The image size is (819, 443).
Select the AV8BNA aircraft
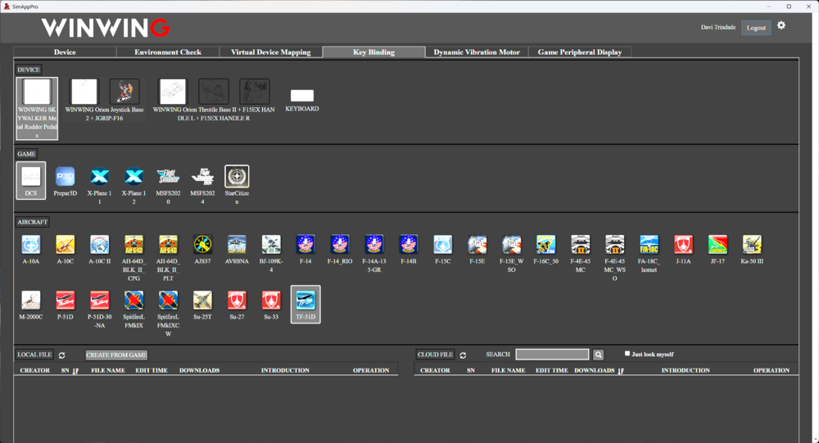pyautogui.click(x=237, y=245)
